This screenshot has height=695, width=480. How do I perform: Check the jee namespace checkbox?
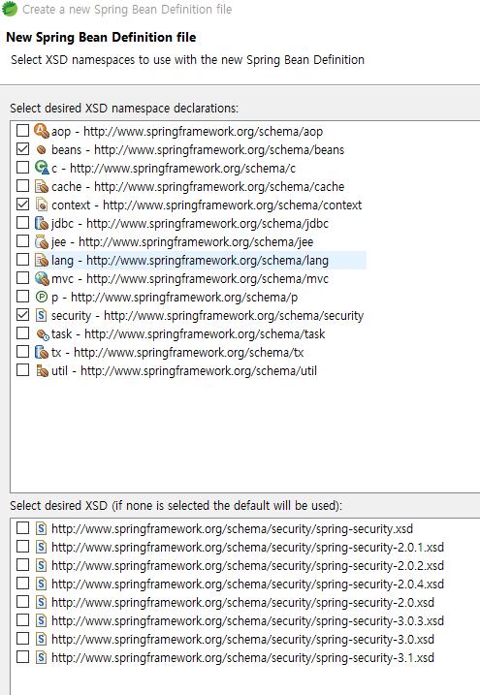pos(22,240)
